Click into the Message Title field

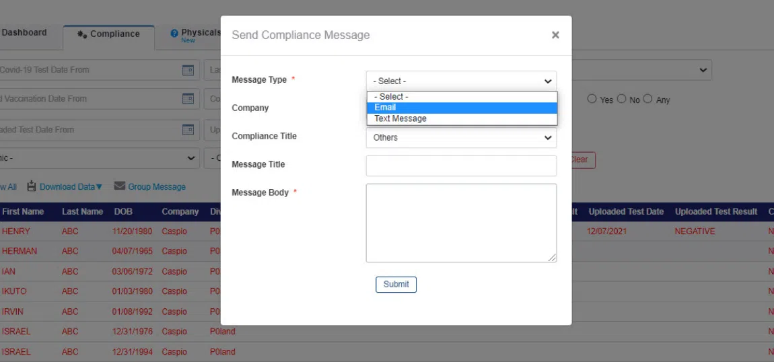coord(461,166)
